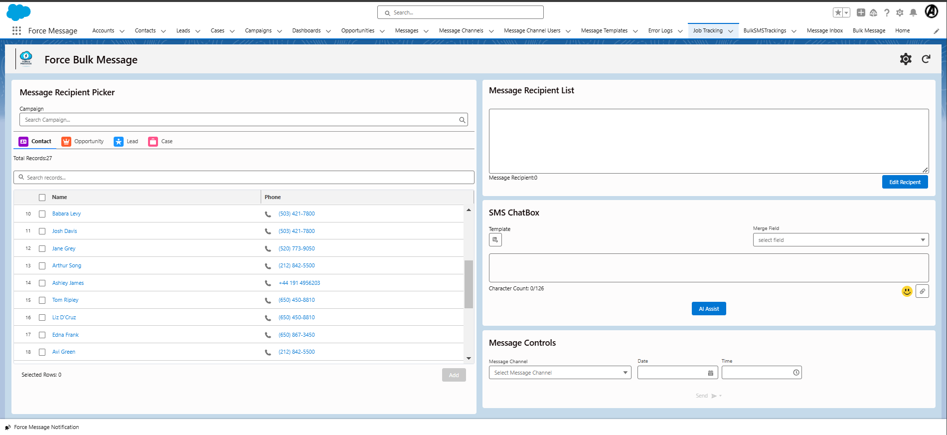Open the App Launcher grid icon
947x435 pixels.
(x=16, y=30)
